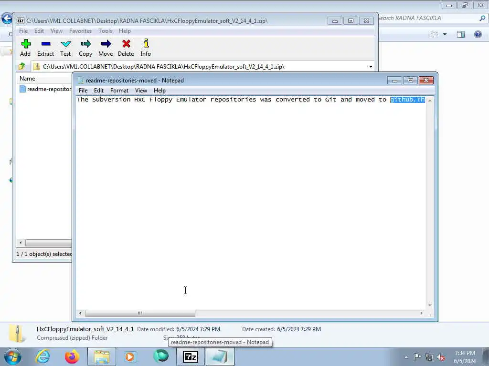This screenshot has width=489, height=366.
Task: Click Explorer Back navigation button
Action: click(x=7, y=19)
